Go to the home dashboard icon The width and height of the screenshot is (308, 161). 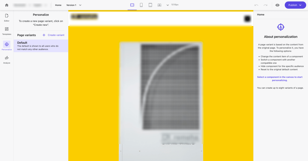pyautogui.click(x=7, y=5)
